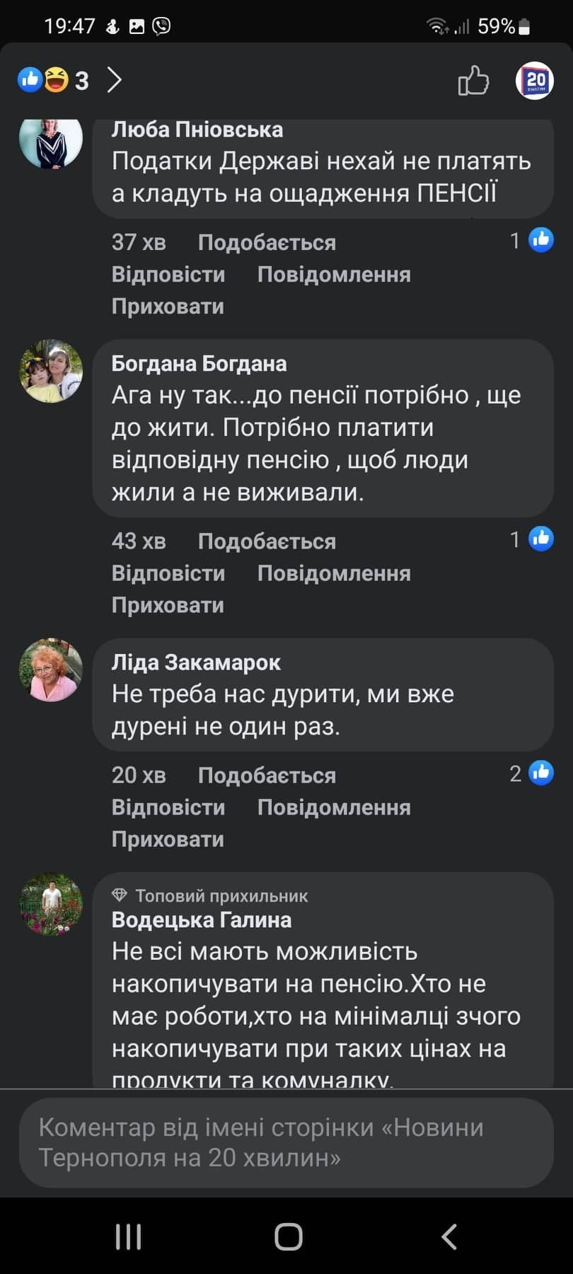Tap the thumbs-up like icon at top

473,80
